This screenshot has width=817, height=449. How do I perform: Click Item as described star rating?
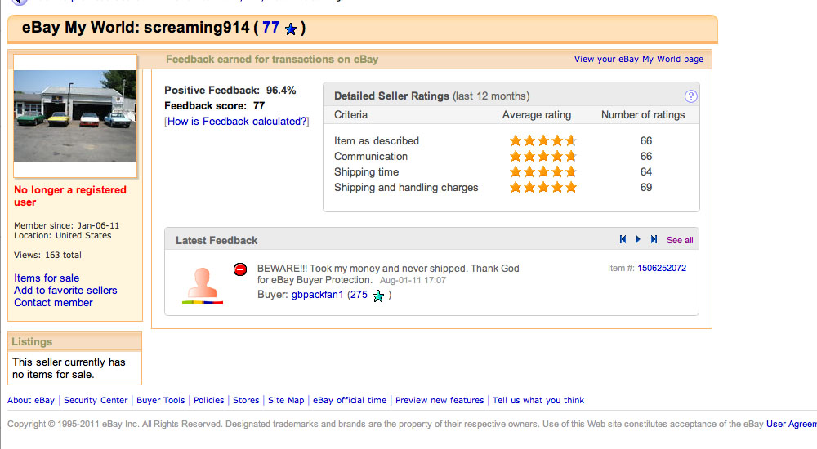pyautogui.click(x=543, y=140)
